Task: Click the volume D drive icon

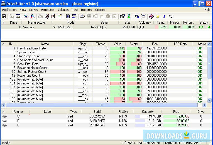Action: pos(4,121)
